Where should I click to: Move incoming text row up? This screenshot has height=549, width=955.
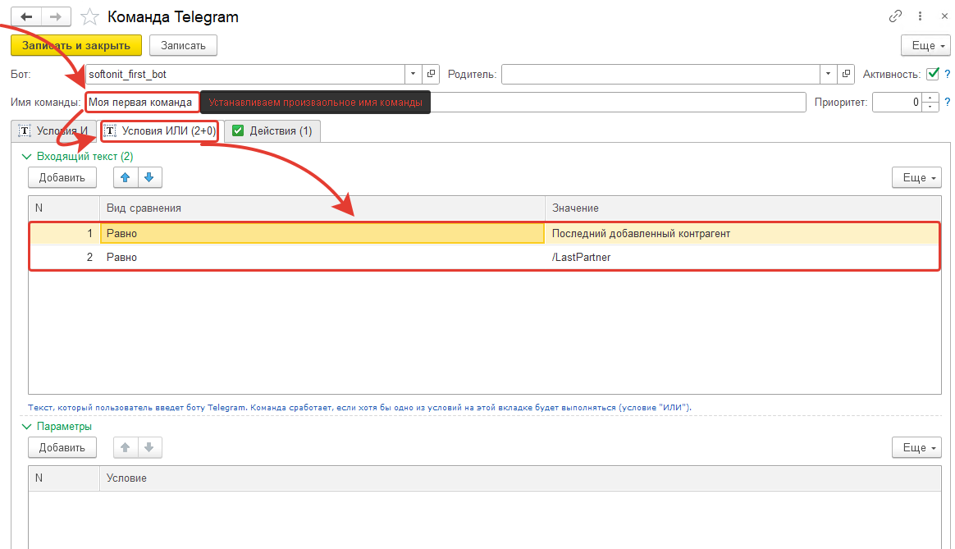click(x=126, y=176)
